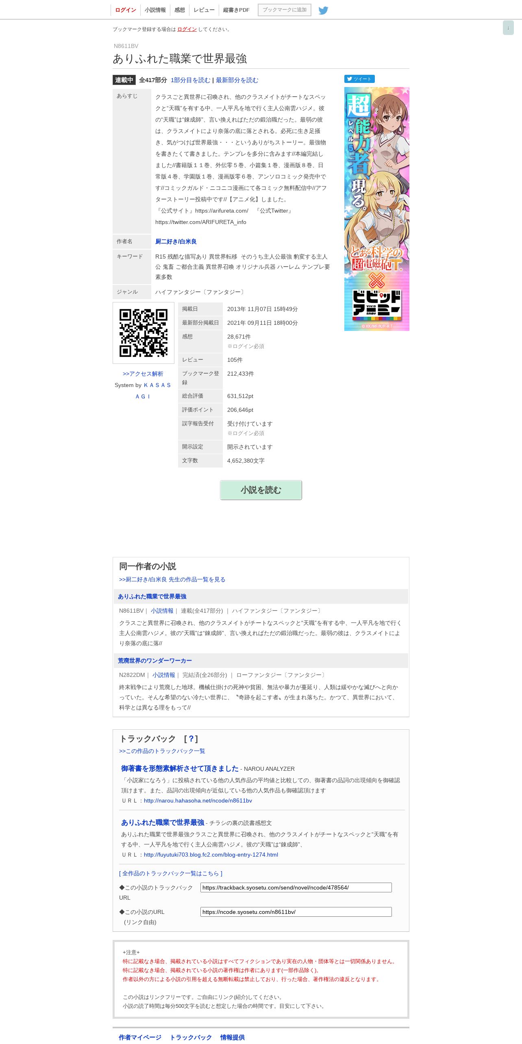522x1044 pixels.
Task: Click 小説情報 link for N2822DM
Action: (164, 675)
